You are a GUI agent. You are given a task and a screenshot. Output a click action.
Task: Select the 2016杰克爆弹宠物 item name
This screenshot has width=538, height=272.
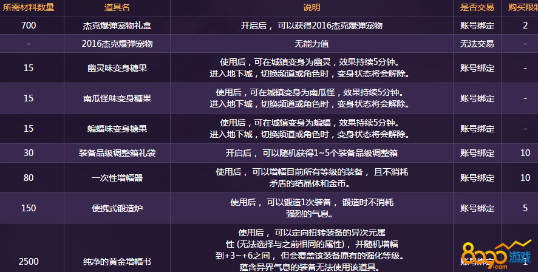coord(117,44)
